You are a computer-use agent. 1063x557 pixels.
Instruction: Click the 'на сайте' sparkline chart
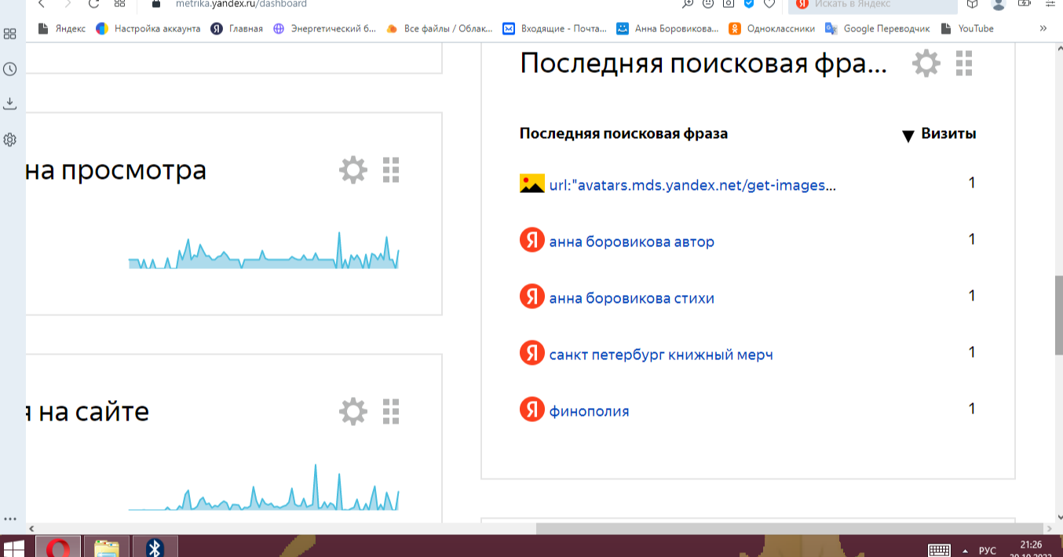pos(264,488)
